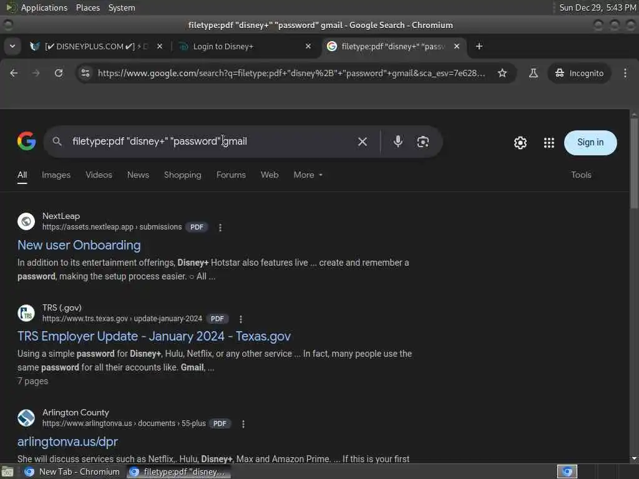Switch to the Login to Disney+ tab

[245, 46]
